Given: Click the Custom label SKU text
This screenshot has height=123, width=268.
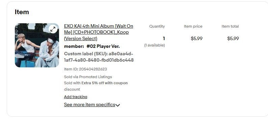Looking at the screenshot, I should (99, 57).
